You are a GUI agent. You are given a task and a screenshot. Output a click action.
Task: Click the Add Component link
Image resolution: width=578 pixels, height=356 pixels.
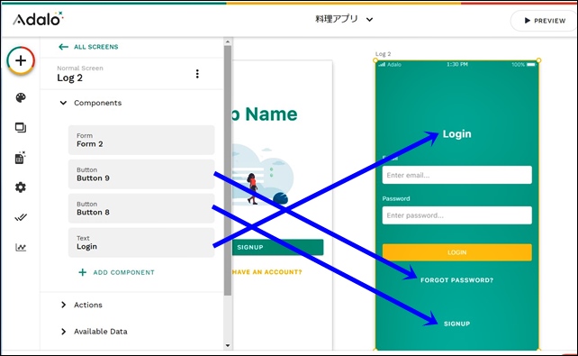click(x=116, y=272)
